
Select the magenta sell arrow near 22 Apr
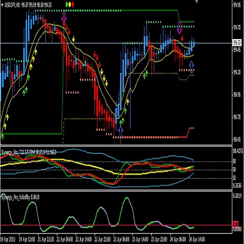click(64, 17)
